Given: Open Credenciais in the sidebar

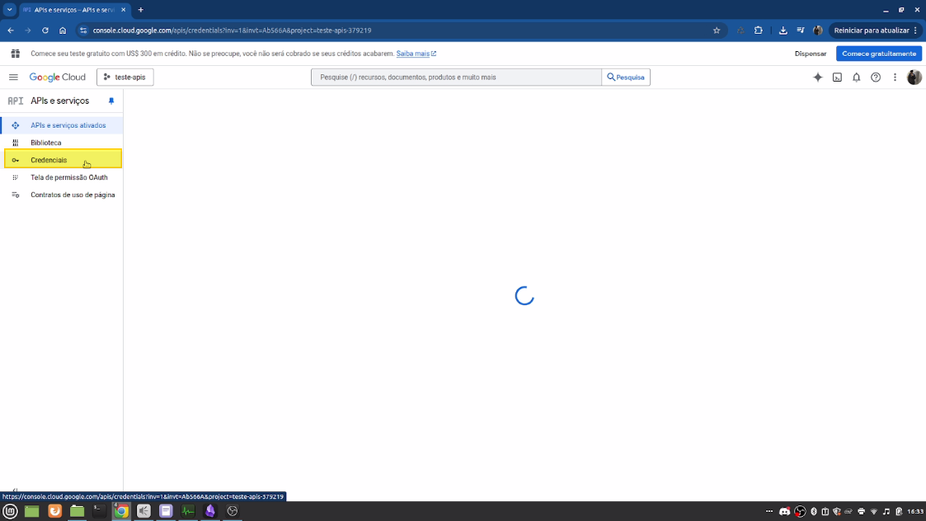Looking at the screenshot, I should (x=63, y=159).
